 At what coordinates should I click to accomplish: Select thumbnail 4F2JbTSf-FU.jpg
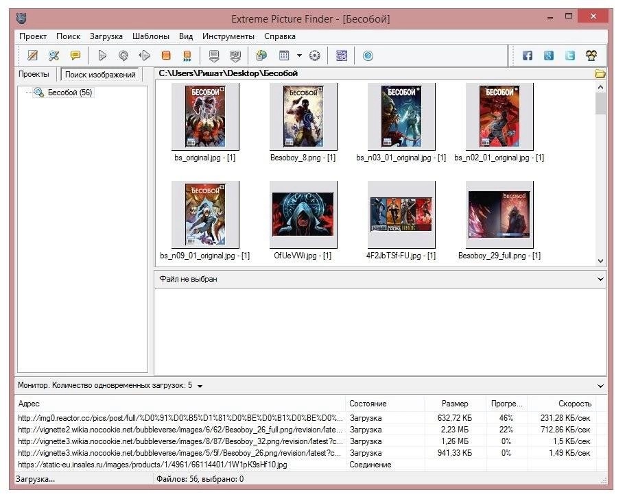point(401,214)
